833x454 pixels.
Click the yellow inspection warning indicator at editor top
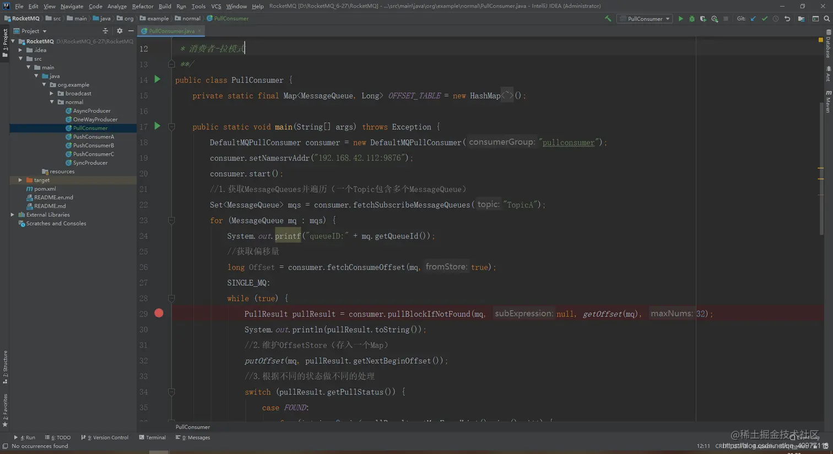coord(821,40)
